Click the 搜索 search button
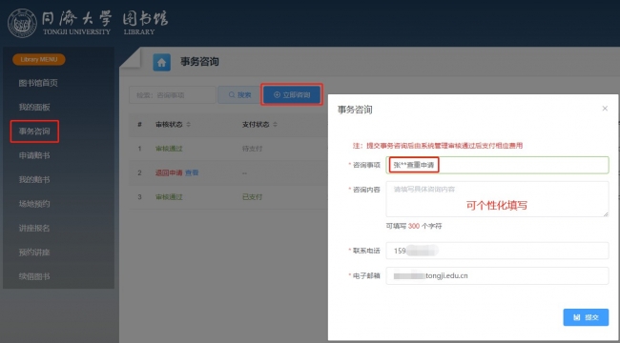Image resolution: width=620 pixels, height=343 pixels. pyautogui.click(x=239, y=95)
